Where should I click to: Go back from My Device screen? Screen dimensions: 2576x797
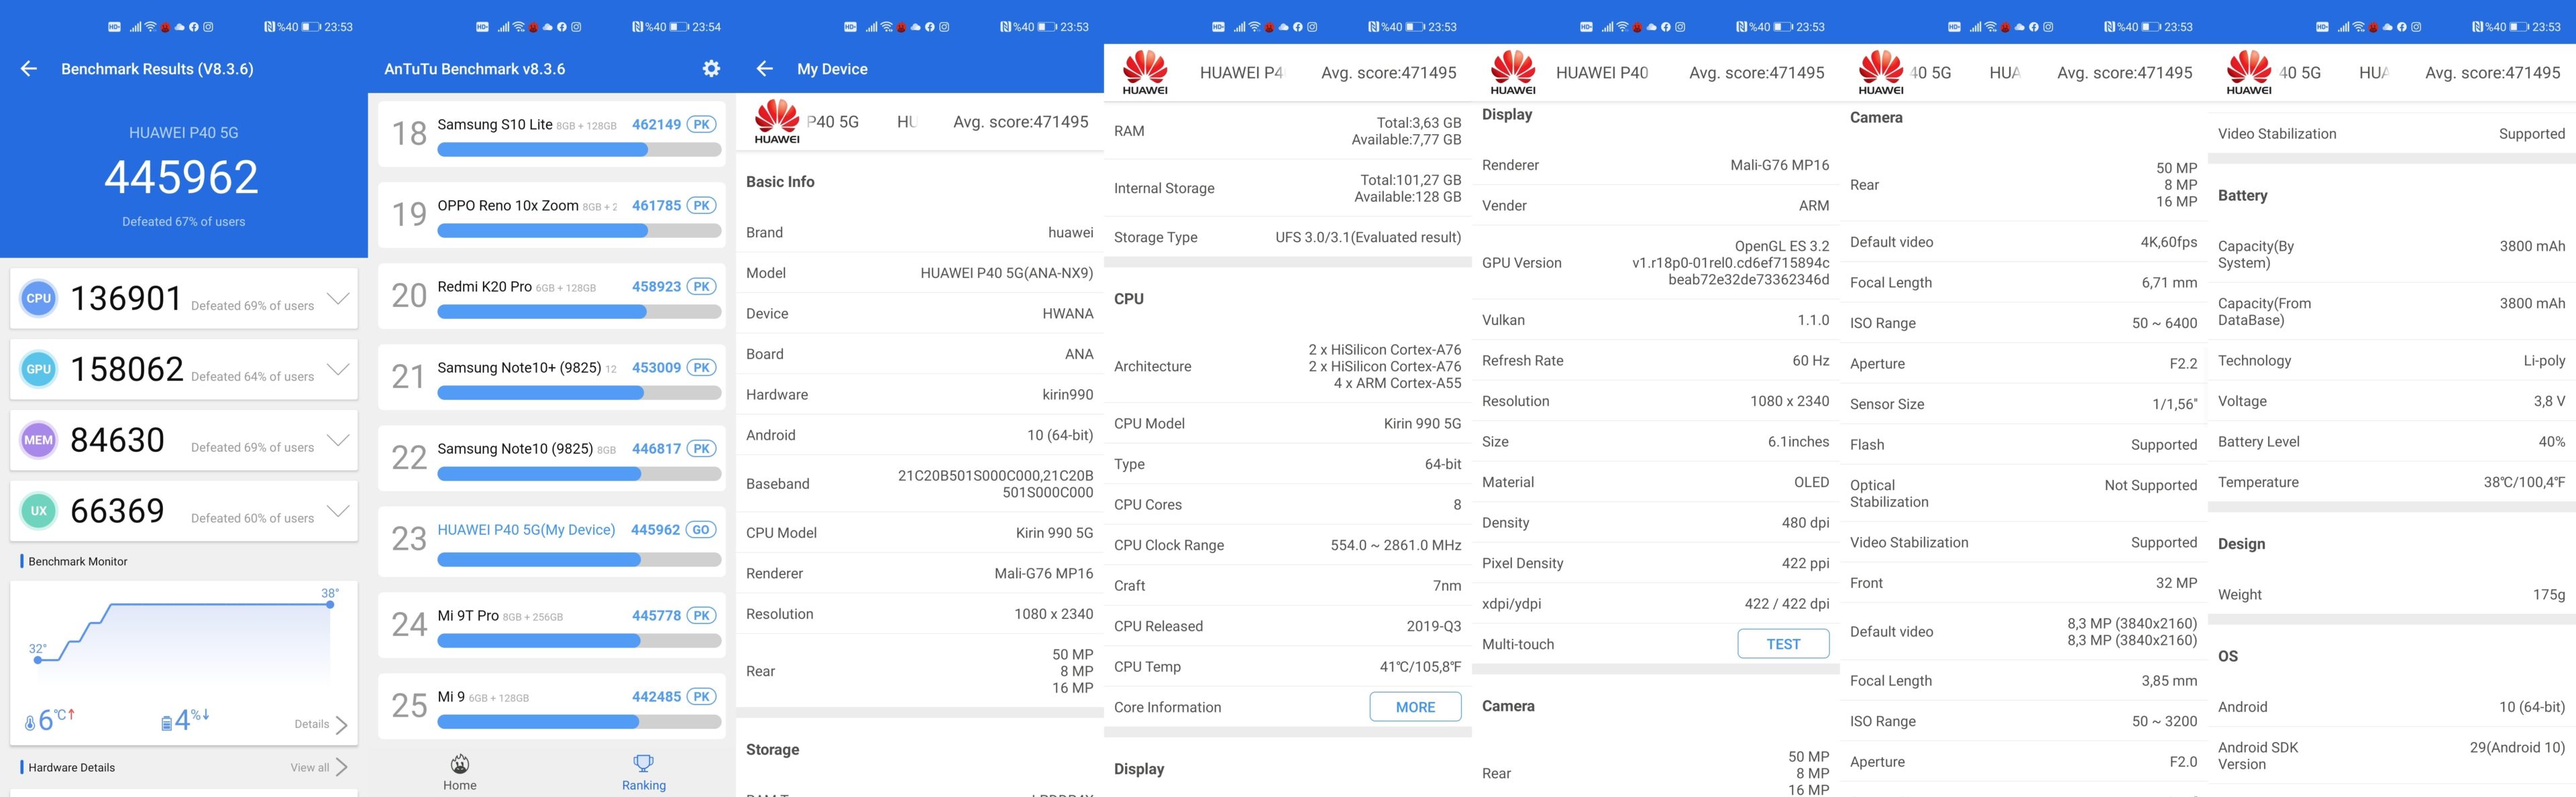765,69
